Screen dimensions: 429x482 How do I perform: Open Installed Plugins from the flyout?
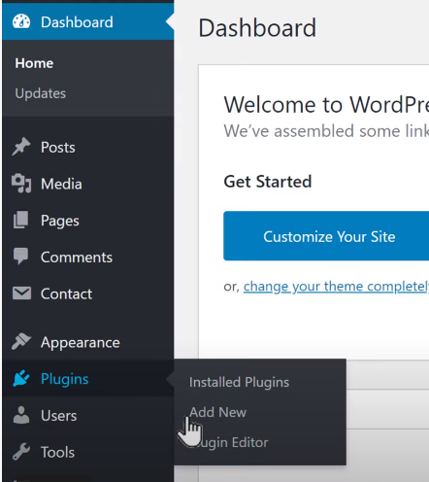(239, 382)
